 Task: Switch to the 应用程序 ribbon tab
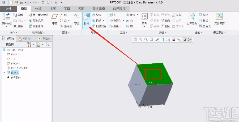tap(119, 9)
